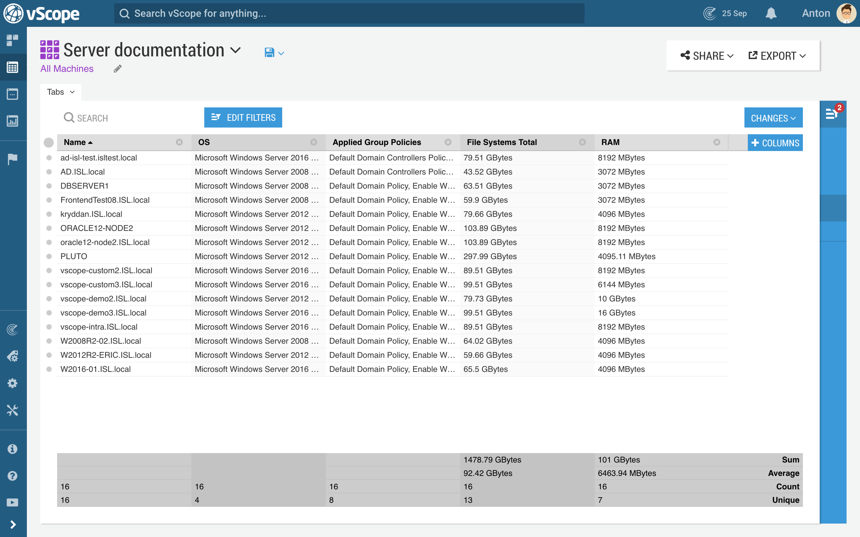The height and width of the screenshot is (537, 860).
Task: Select row ORACLE12-NODE2 circle
Action: coord(49,228)
